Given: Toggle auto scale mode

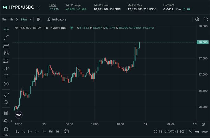Looking at the screenshot, I should 204,132.
